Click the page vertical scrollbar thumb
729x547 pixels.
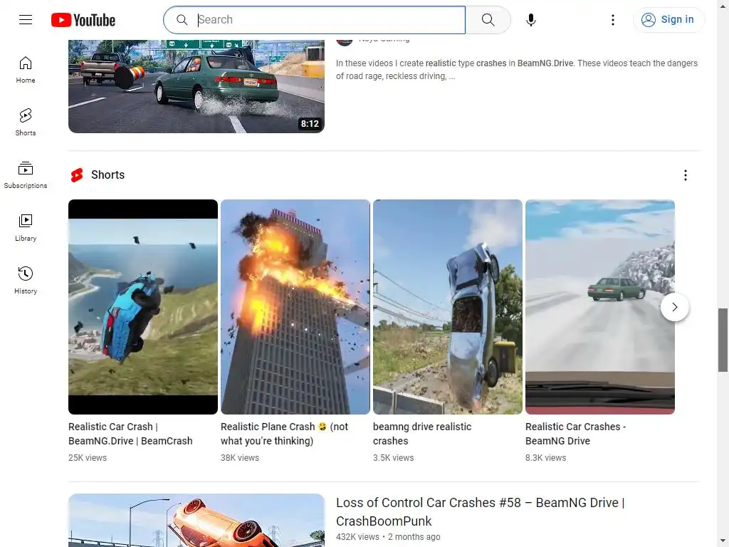pyautogui.click(x=723, y=340)
